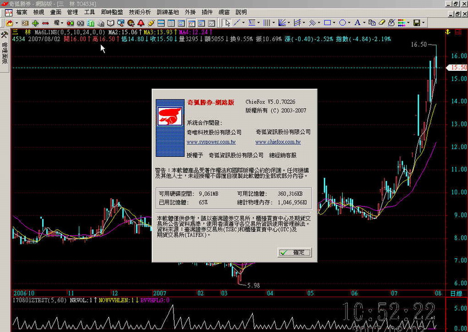Screen dimensions: 468x332
Task: Click the RSI indicator toolbar icon
Action: [x=25, y=23]
